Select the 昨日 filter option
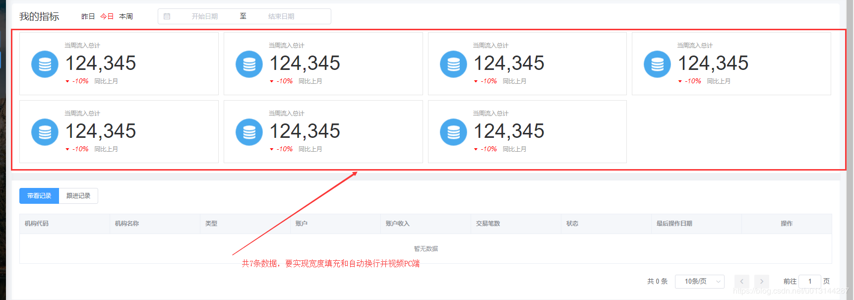 coord(88,16)
